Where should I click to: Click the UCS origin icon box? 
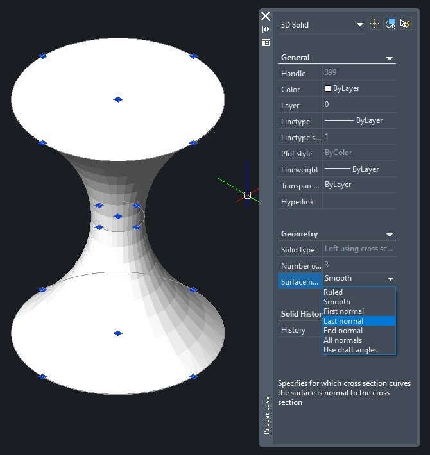247,195
